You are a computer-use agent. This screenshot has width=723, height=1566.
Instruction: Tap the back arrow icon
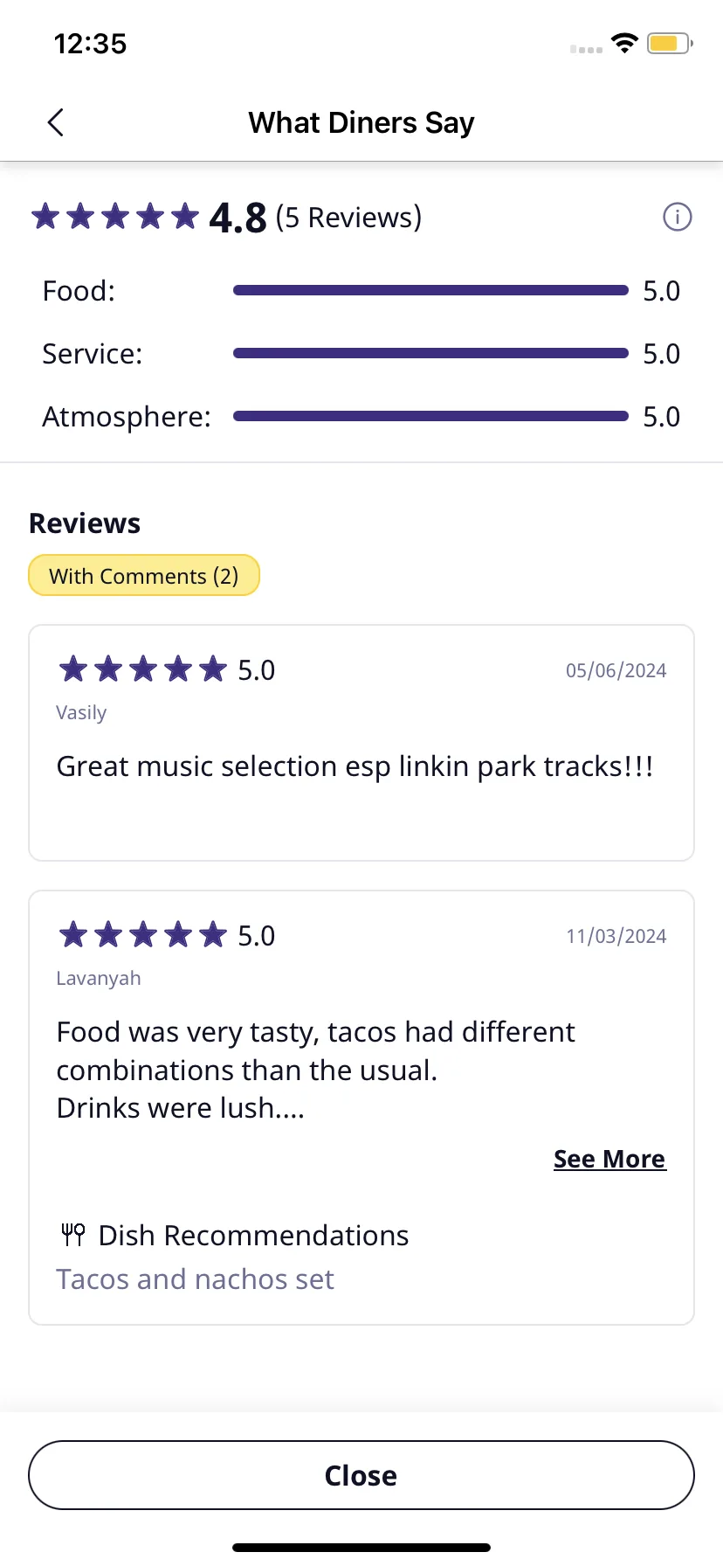tap(55, 122)
